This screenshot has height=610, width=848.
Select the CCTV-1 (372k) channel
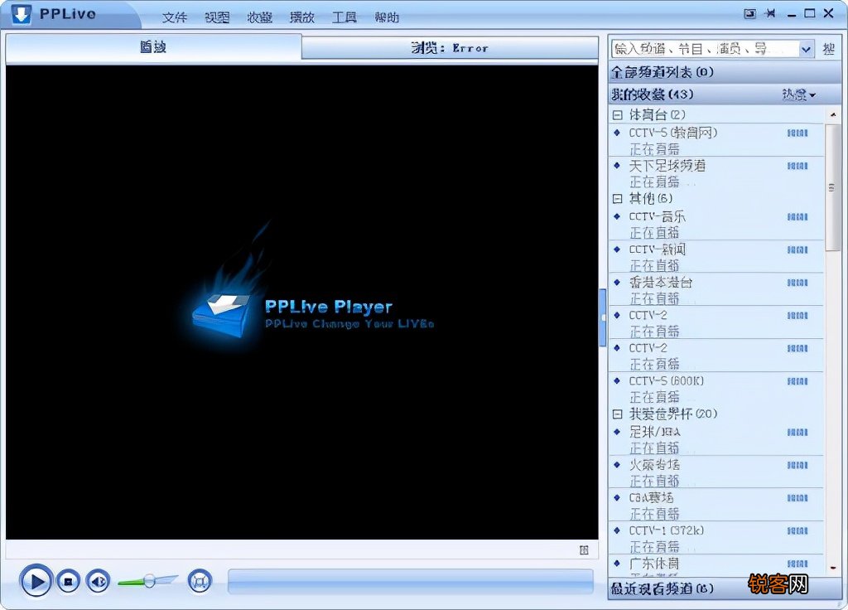coord(716,538)
